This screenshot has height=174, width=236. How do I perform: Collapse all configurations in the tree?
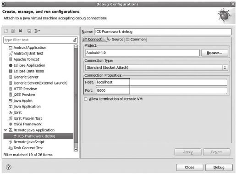click(29, 31)
